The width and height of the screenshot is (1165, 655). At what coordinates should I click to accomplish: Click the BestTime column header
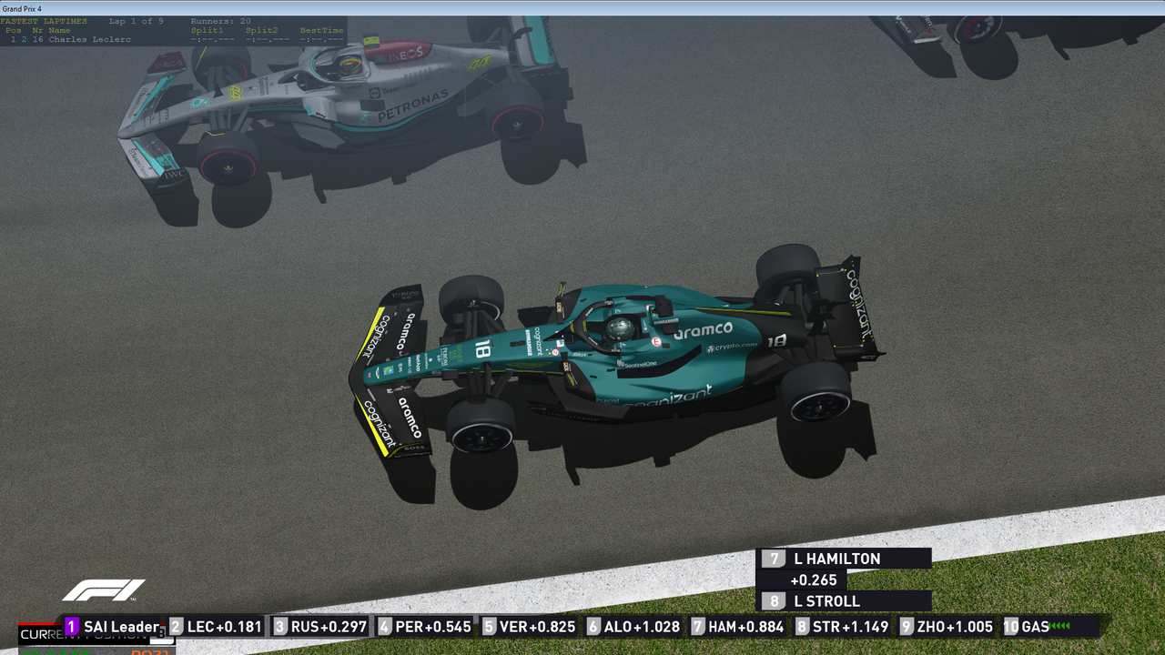(321, 30)
